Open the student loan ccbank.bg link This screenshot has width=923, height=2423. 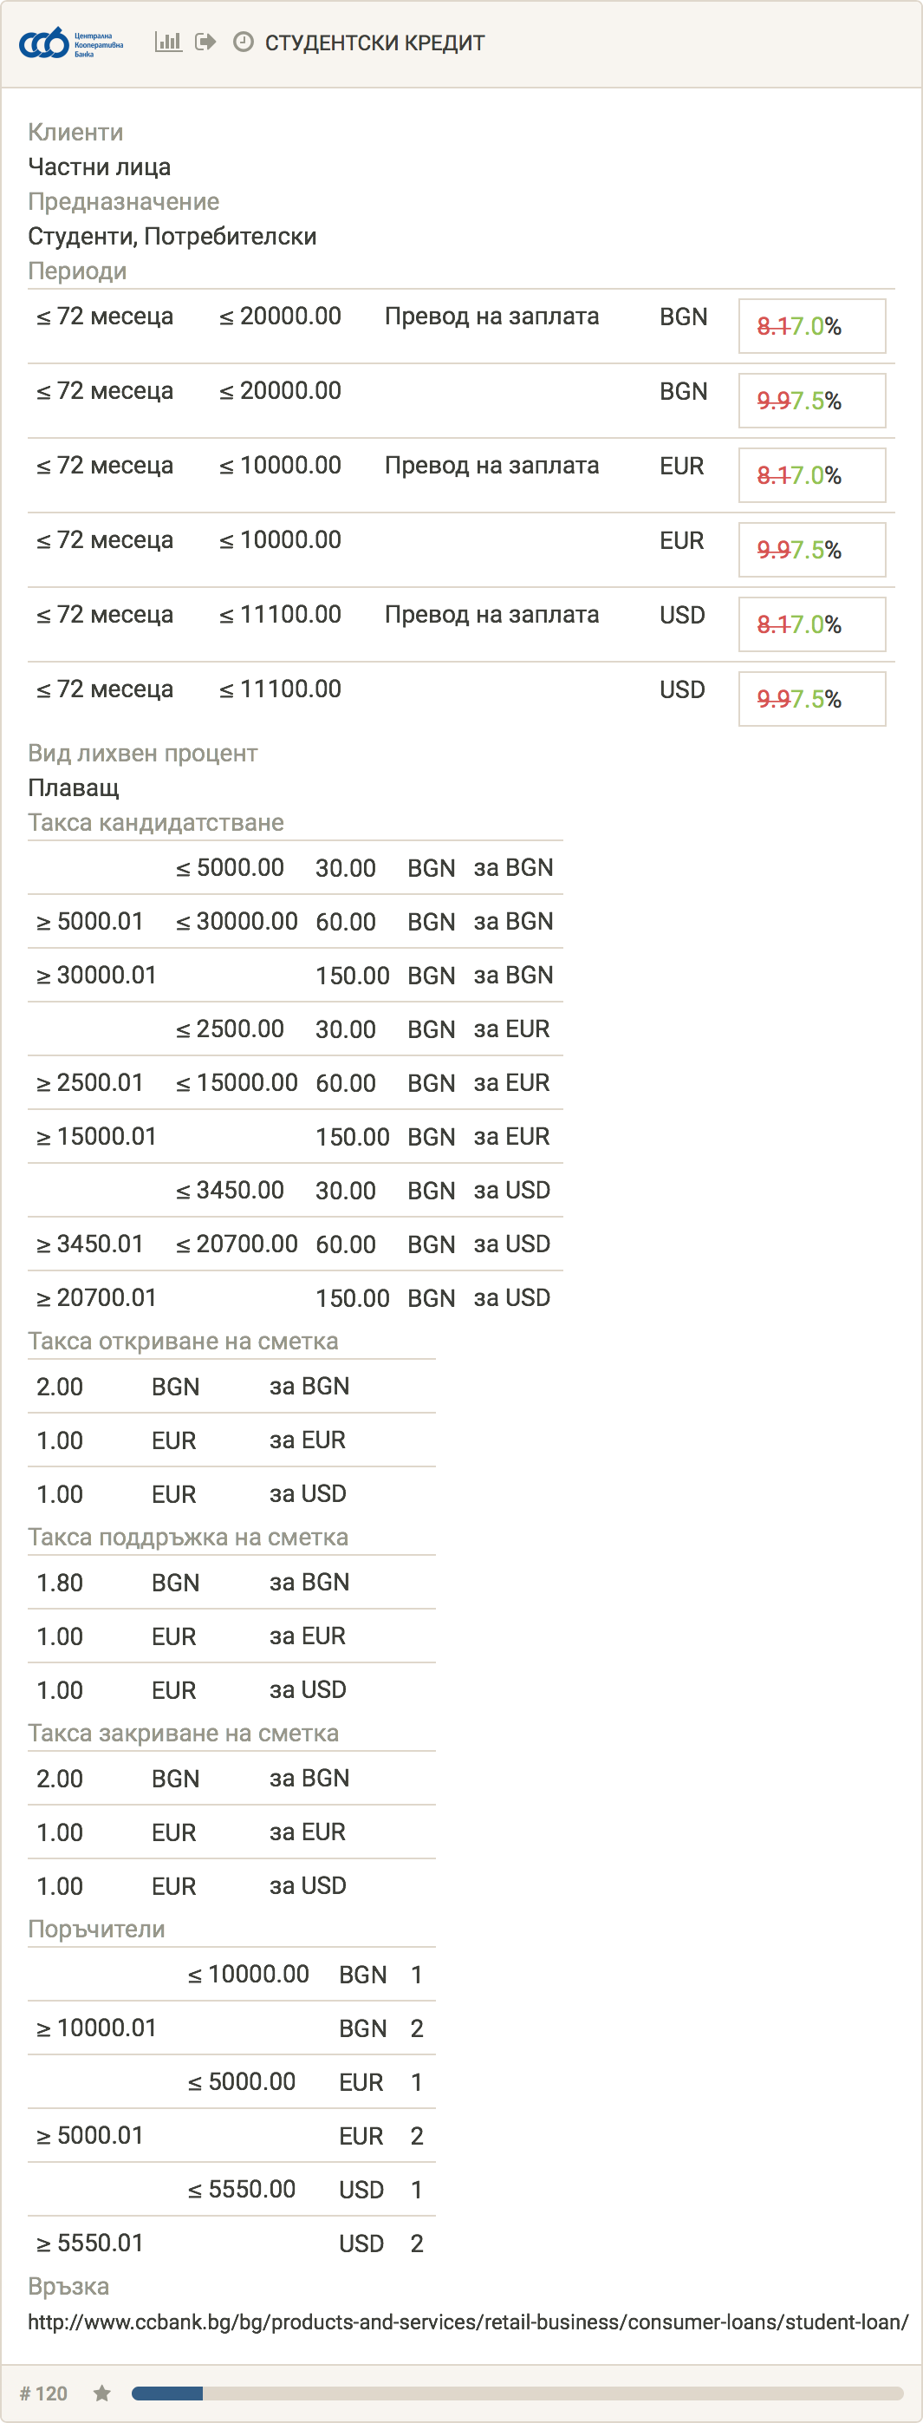468,2322
